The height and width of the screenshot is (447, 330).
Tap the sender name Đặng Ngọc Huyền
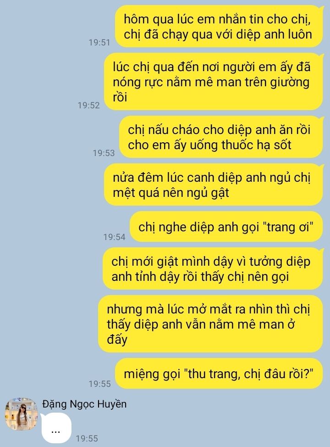pyautogui.click(x=84, y=404)
